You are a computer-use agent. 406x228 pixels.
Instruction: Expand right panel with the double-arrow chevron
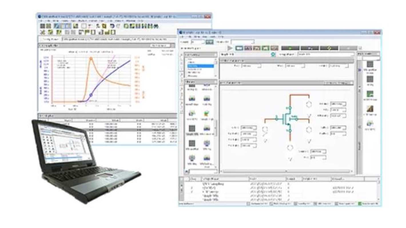pyautogui.click(x=360, y=70)
